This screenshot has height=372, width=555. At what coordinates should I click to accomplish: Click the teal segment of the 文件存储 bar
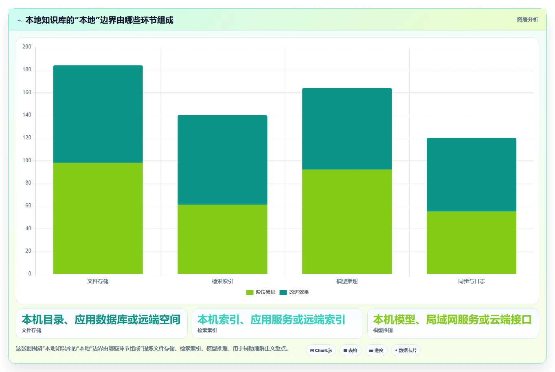(98, 114)
